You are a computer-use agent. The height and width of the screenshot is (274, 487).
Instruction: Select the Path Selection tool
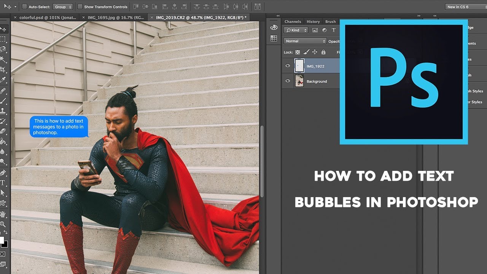[x=3, y=193]
